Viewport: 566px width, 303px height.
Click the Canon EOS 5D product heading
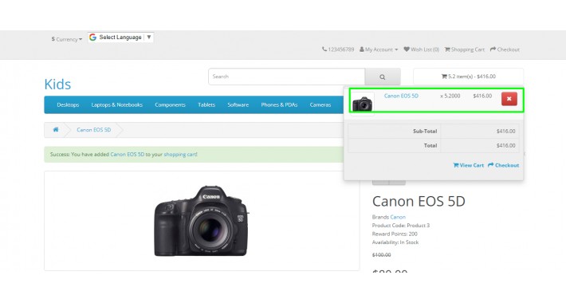pyautogui.click(x=419, y=201)
